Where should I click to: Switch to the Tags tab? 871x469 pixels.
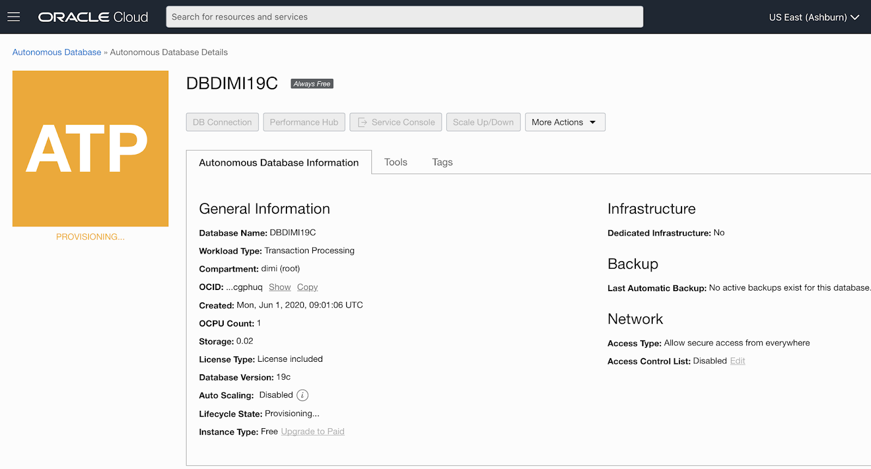443,162
